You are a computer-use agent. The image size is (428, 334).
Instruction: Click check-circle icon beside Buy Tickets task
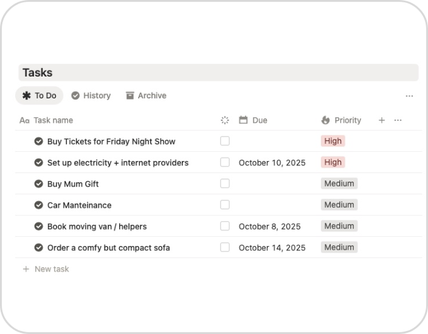pos(39,141)
